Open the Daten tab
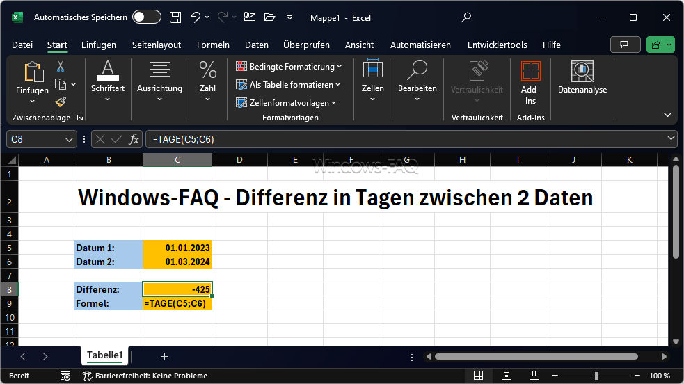The height and width of the screenshot is (384, 684). [257, 45]
